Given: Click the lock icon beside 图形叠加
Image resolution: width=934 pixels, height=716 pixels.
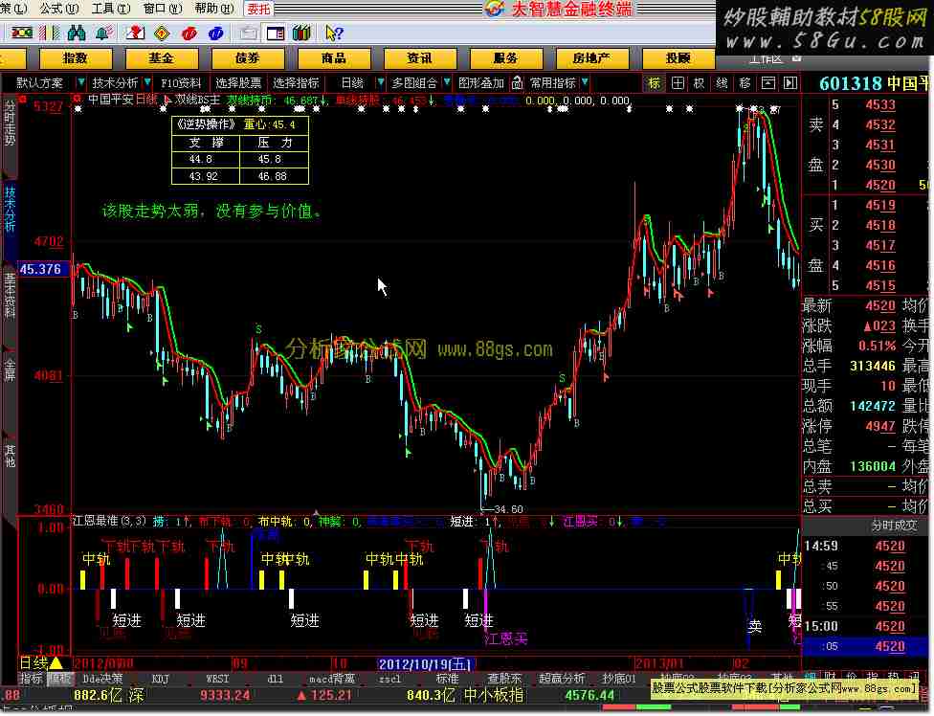Looking at the screenshot, I should 517,82.
